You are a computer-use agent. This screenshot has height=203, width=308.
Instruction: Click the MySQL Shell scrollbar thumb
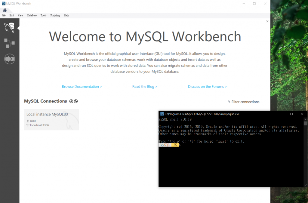coord(306,124)
